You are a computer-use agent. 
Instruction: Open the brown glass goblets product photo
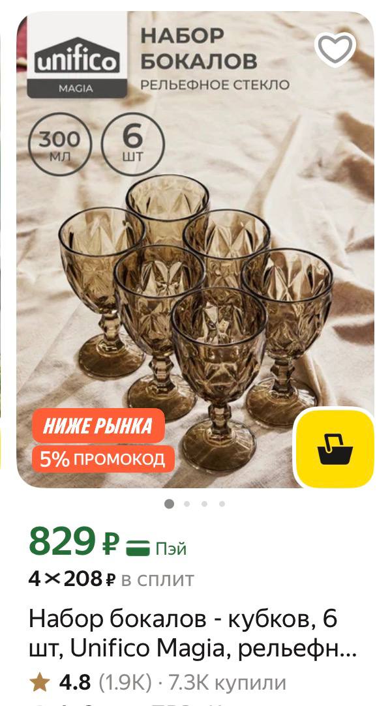[195, 250]
